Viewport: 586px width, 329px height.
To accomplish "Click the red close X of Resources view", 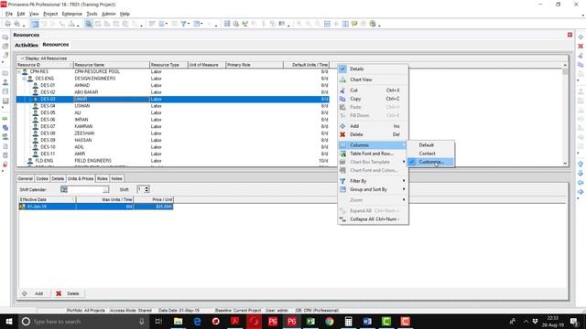I will [570, 35].
